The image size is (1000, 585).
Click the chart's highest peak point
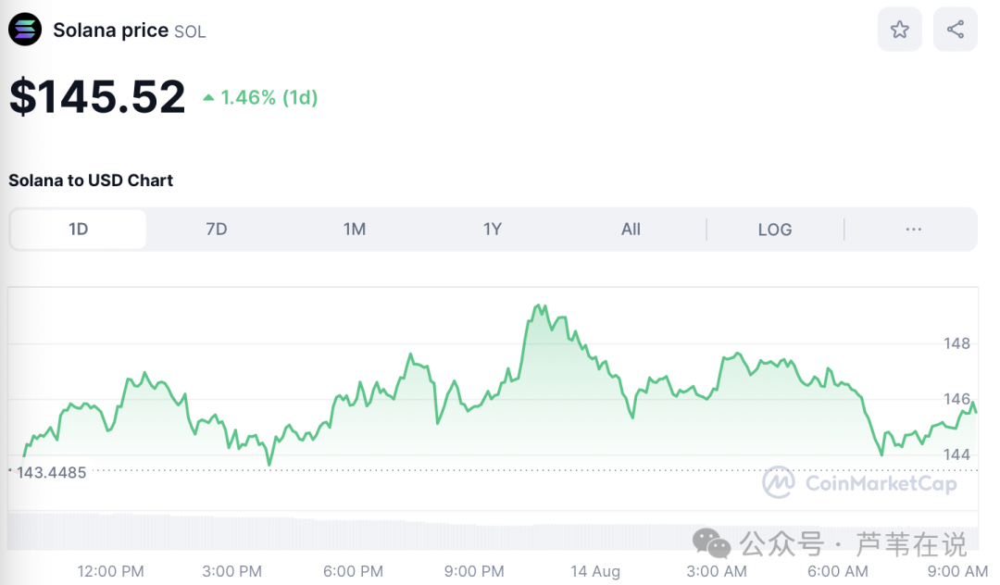(x=540, y=305)
